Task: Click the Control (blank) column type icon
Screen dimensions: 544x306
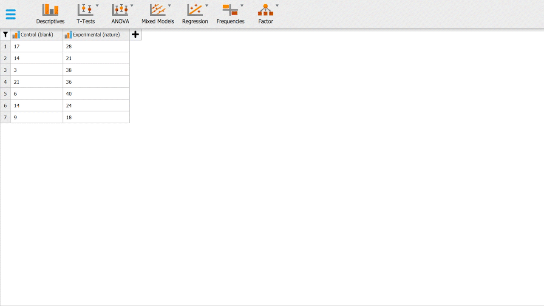Action: (x=16, y=35)
